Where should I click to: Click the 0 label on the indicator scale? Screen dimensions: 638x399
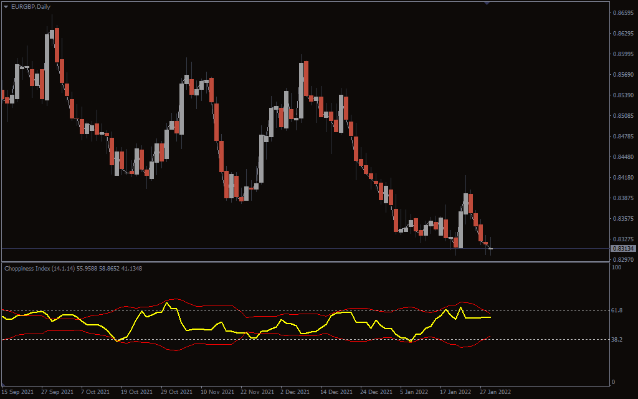pyautogui.click(x=615, y=382)
